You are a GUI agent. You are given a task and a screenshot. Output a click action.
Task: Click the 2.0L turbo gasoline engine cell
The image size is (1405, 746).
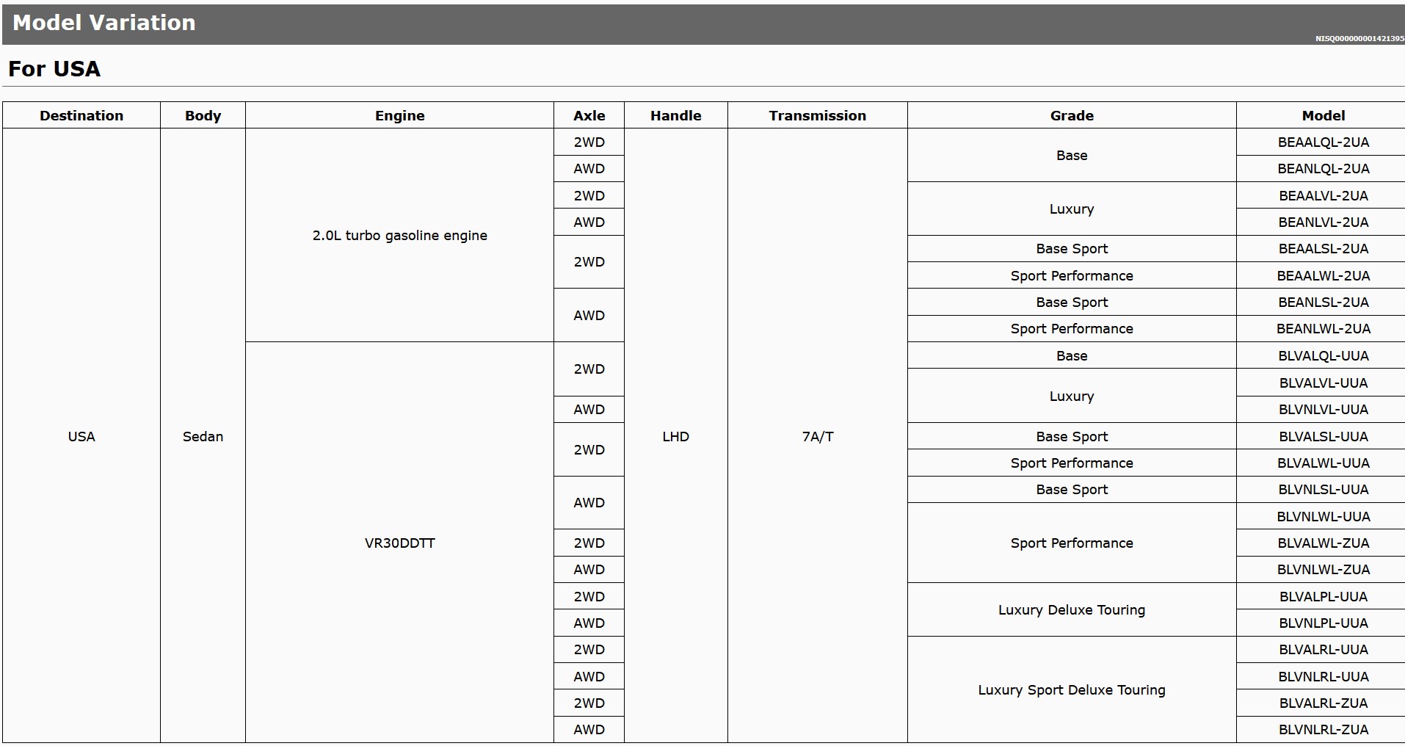click(x=399, y=236)
